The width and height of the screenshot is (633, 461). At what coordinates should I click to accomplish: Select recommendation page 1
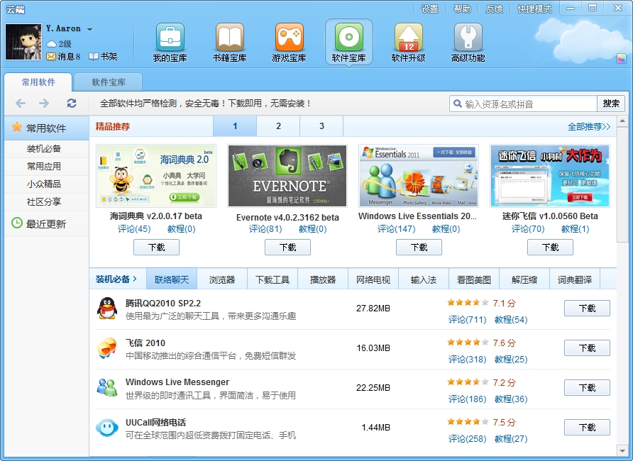click(235, 126)
